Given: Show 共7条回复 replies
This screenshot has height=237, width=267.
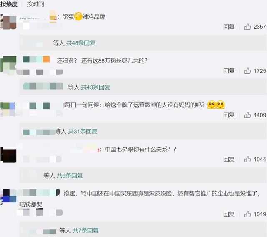Looking at the screenshot, I should tap(86, 230).
